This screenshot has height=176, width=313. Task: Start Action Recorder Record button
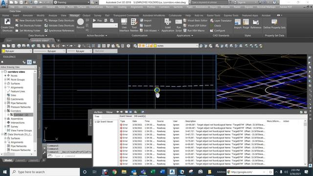[x=80, y=23]
